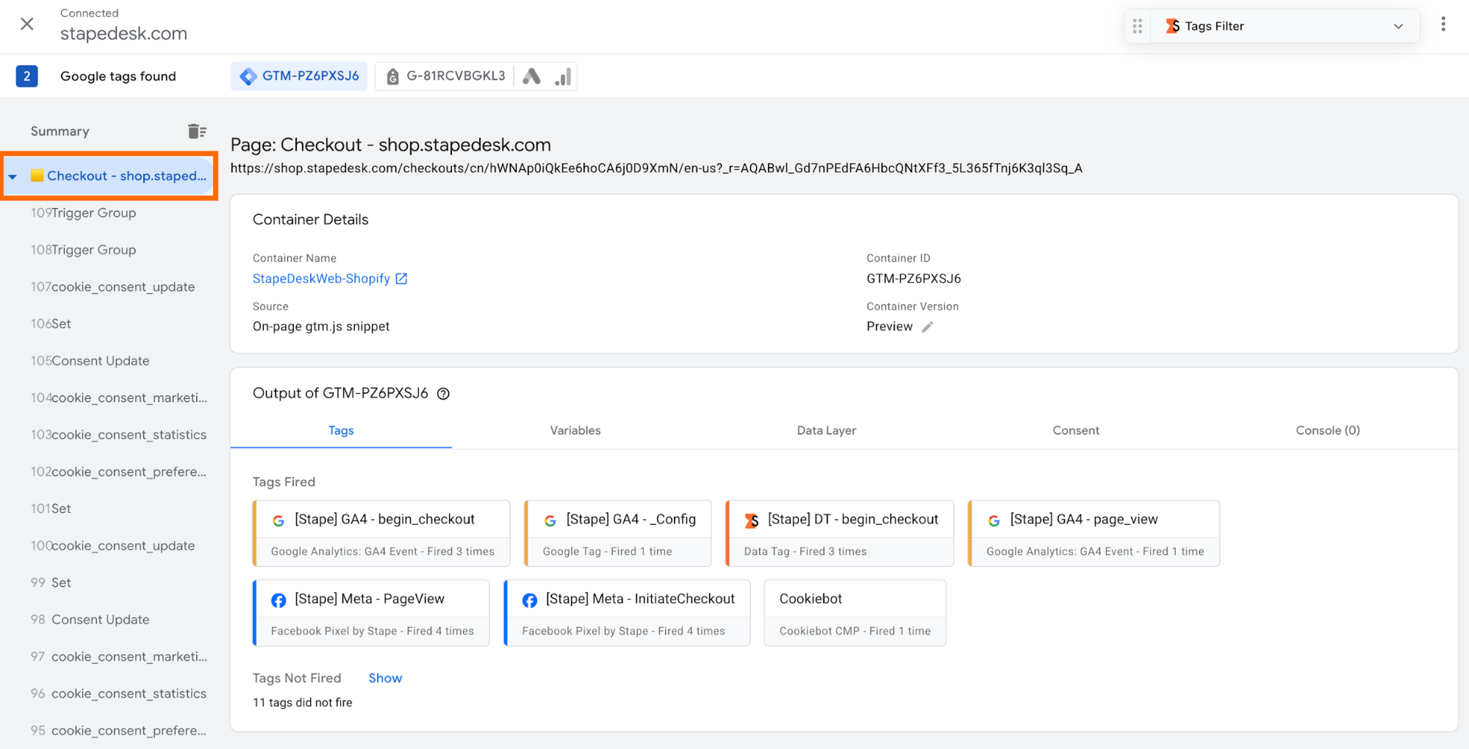Select the G-81RCVBGKL3 Google tag chip
Viewport: 1469px width, 749px height.
click(445, 76)
